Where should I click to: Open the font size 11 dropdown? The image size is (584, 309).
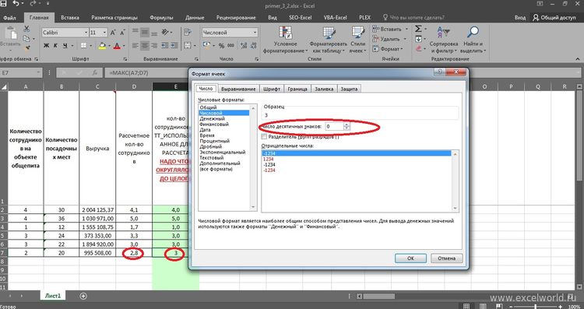(104, 33)
